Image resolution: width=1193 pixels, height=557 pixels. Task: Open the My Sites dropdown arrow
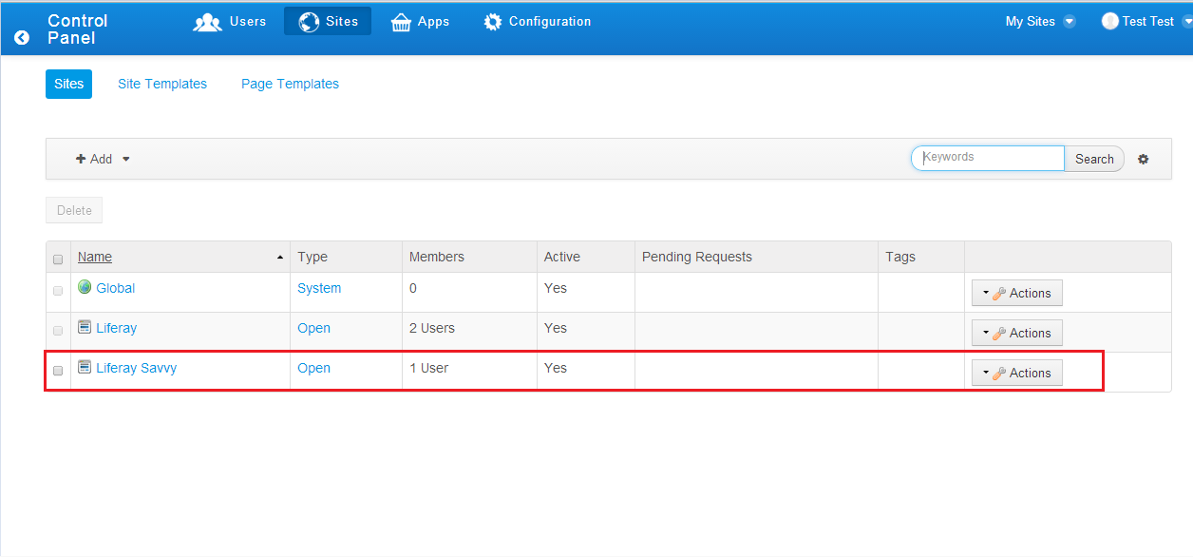tap(1070, 21)
